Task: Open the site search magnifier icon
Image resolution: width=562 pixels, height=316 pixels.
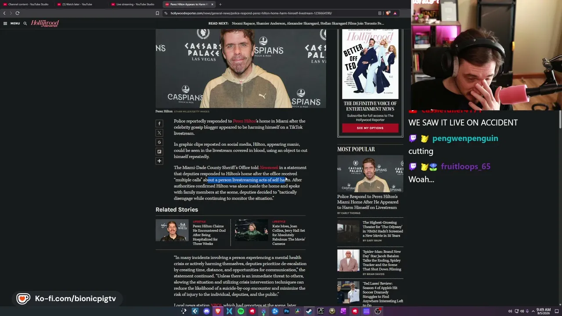Action: click(x=25, y=23)
